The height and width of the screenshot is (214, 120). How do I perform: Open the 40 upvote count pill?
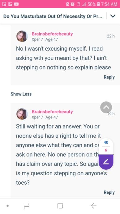point(106,142)
